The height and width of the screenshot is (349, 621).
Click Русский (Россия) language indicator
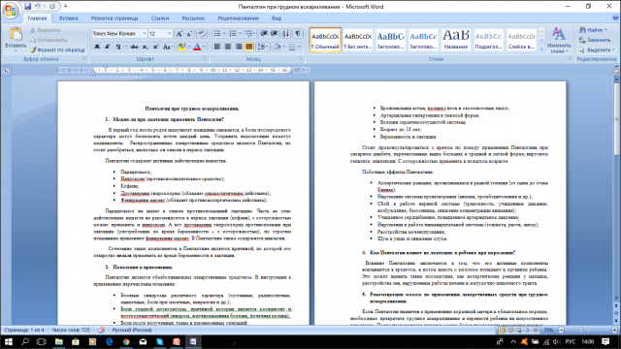click(x=132, y=330)
